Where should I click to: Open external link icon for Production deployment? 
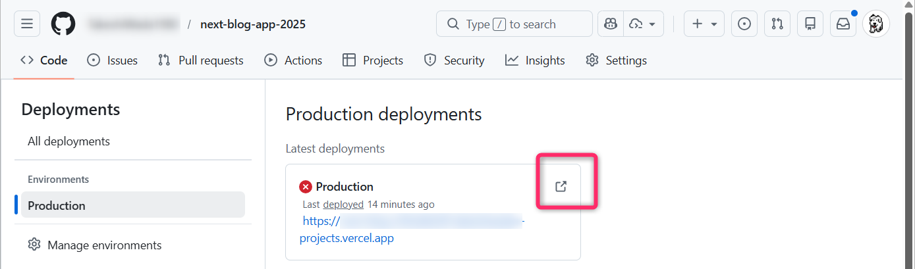pos(561,187)
